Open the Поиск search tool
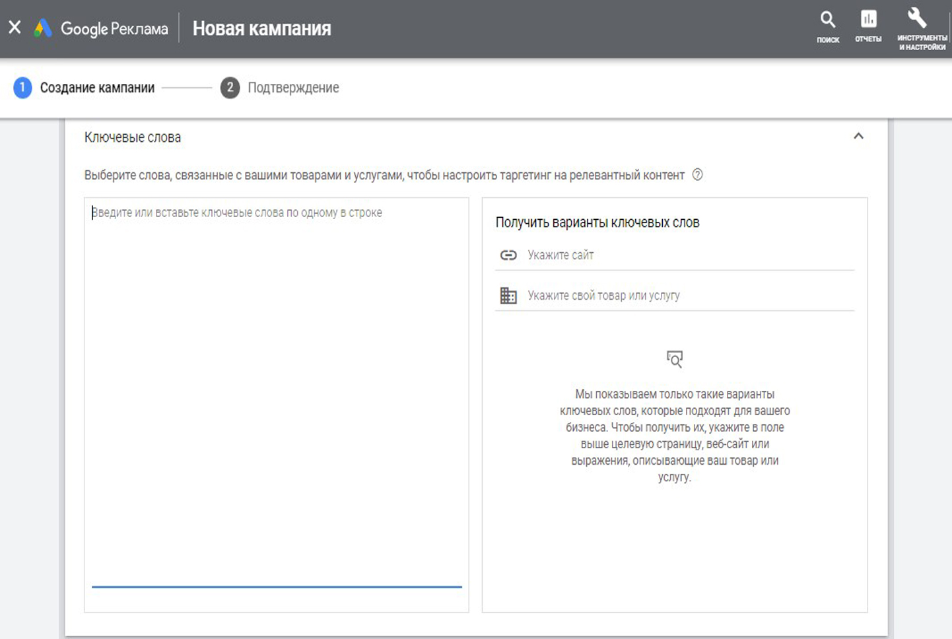 coord(827,26)
